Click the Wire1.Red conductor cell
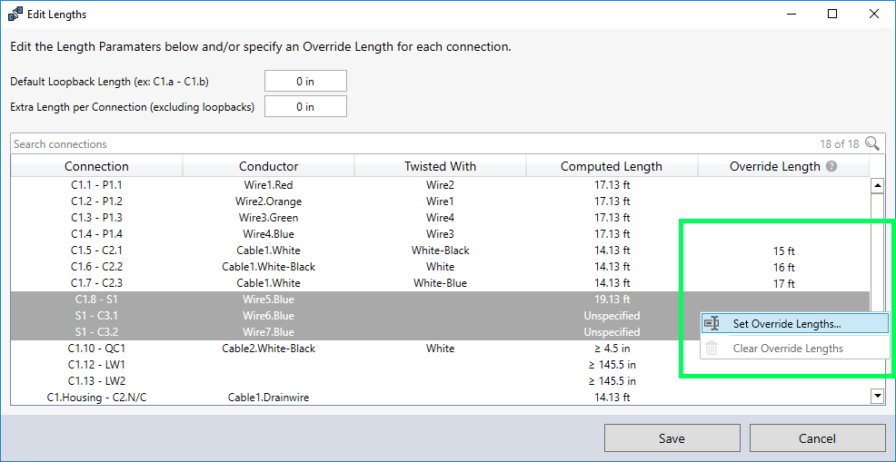Viewport: 896px width, 462px height. coord(269,185)
